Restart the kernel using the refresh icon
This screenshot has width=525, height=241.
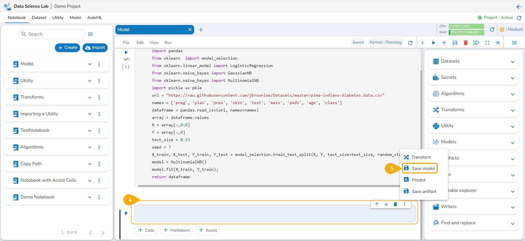pos(410,43)
